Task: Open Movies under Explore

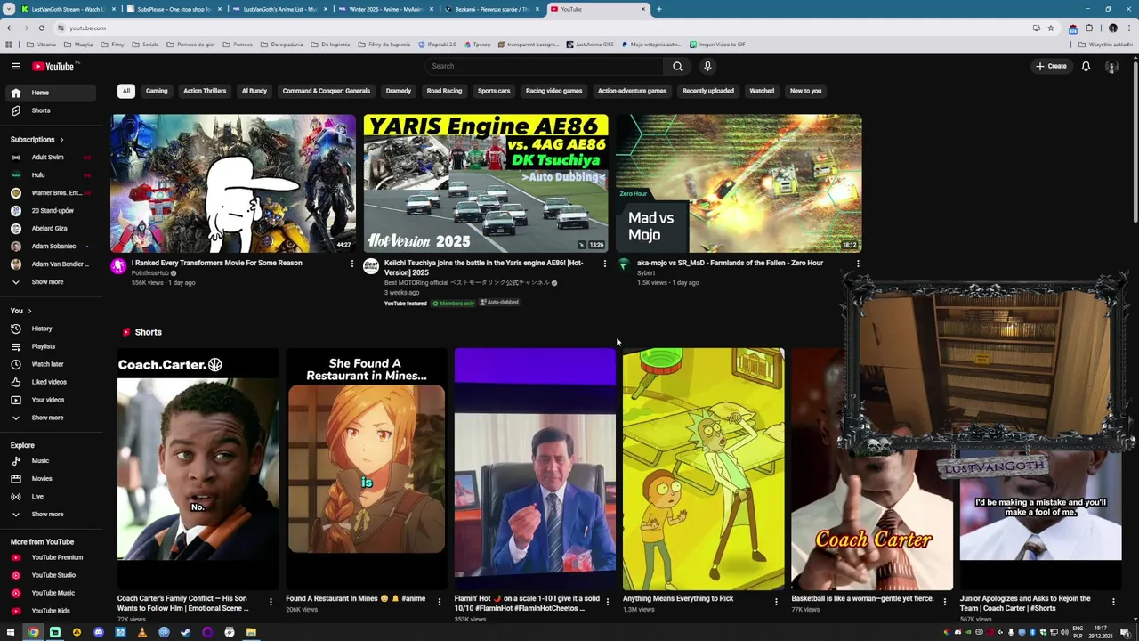Action: (x=52, y=478)
